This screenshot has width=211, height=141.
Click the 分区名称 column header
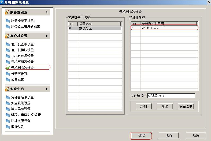click(x=99, y=24)
